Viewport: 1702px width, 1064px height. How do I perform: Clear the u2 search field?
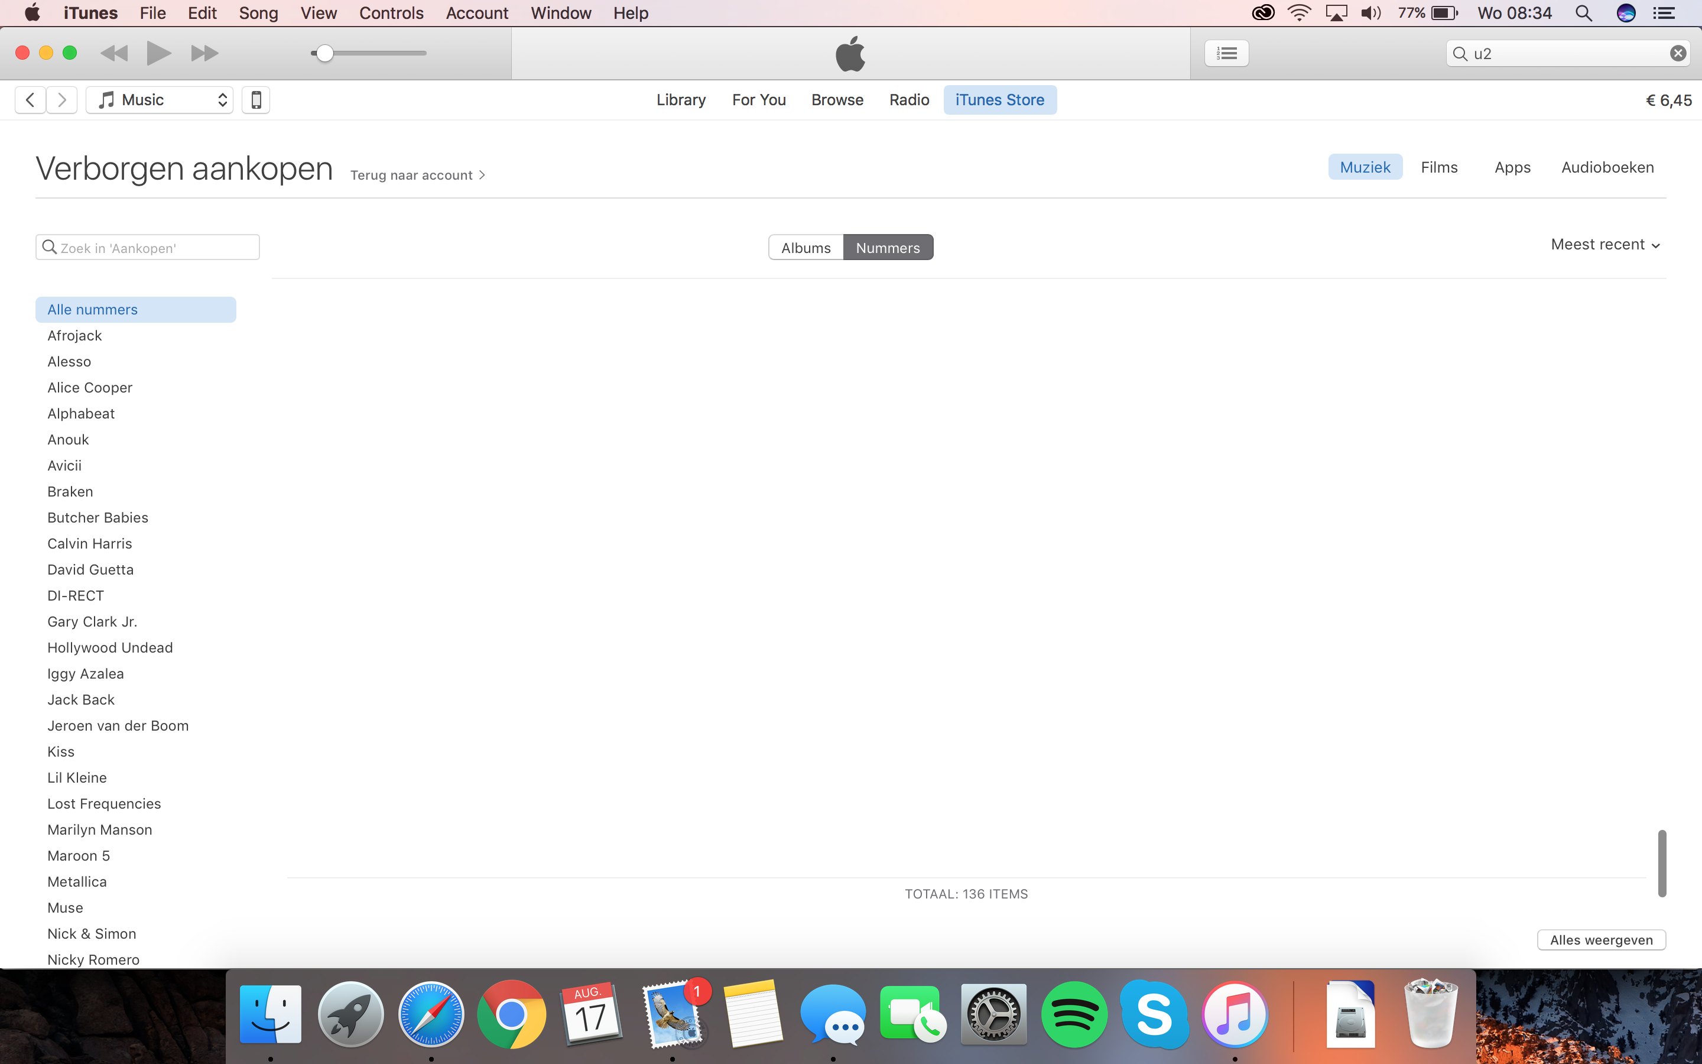pos(1678,53)
